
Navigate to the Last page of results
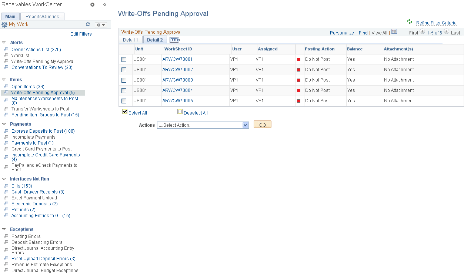pyautogui.click(x=455, y=33)
